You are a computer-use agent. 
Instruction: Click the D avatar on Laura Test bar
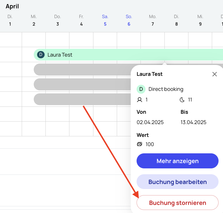point(41,55)
